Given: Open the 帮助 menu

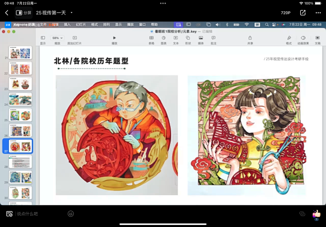Looking at the screenshot, I should click(x=154, y=25).
